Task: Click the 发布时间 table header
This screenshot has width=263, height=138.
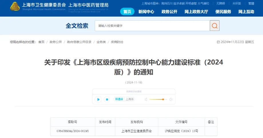Action: 105,122
